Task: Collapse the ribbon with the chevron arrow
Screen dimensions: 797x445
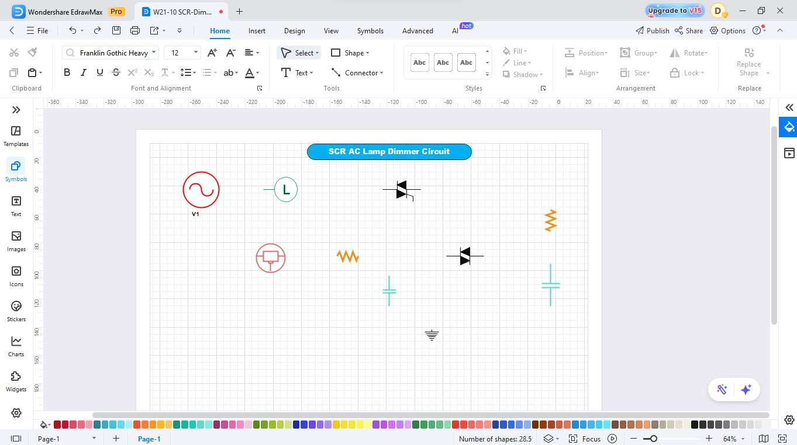Action: tap(780, 30)
